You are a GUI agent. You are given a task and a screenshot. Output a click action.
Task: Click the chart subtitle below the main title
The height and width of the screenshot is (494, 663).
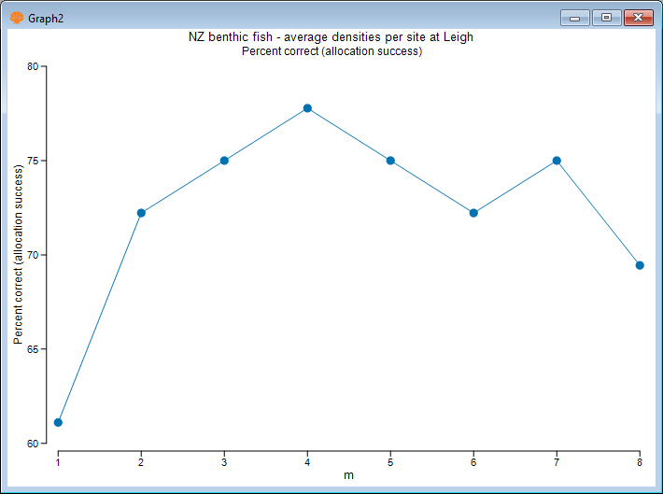coord(331,51)
